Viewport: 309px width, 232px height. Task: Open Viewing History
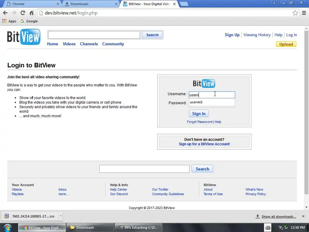pos(257,35)
